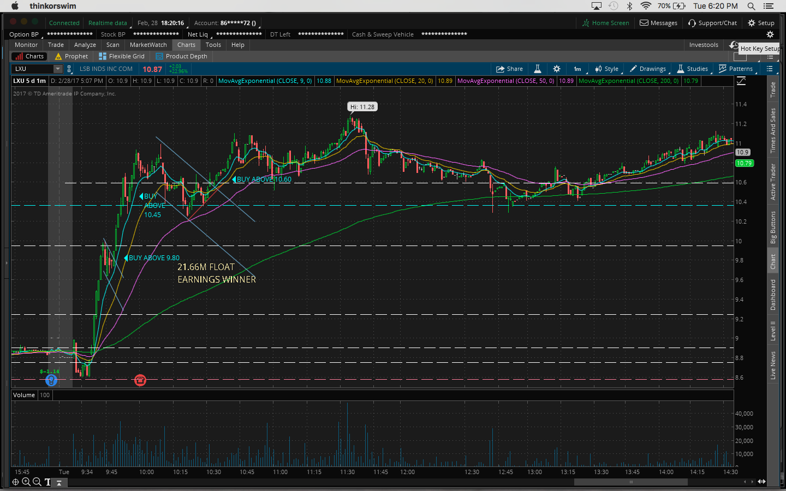
Task: Click the BUY ABOVE 10.60 chart label
Action: (x=262, y=179)
